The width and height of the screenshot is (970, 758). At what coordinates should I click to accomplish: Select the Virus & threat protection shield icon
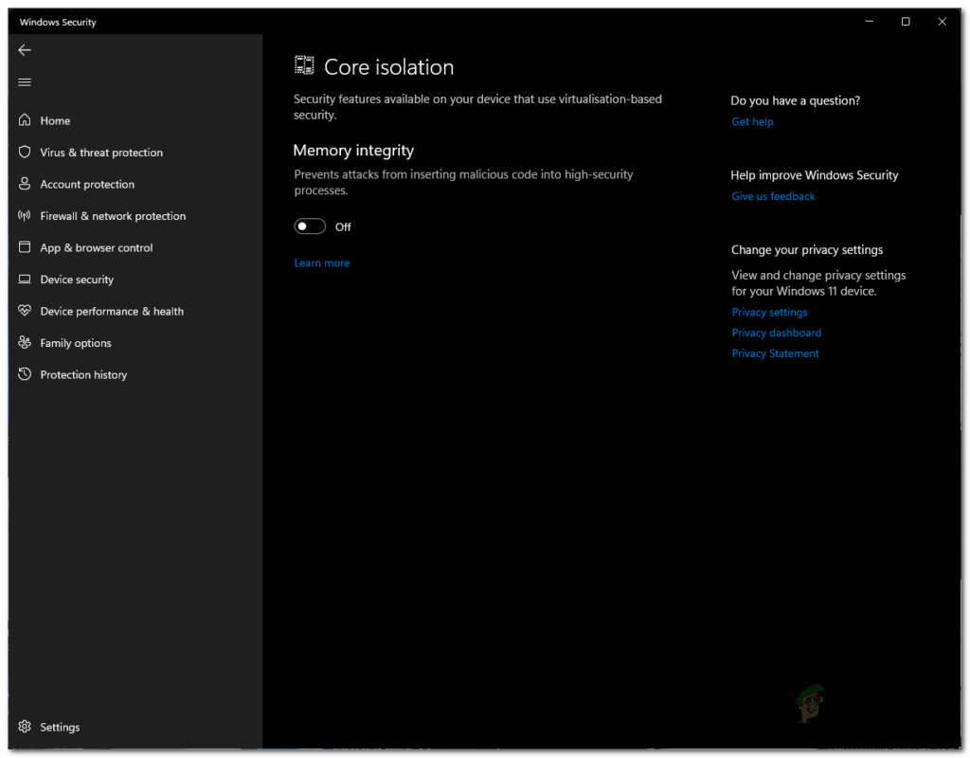point(24,152)
